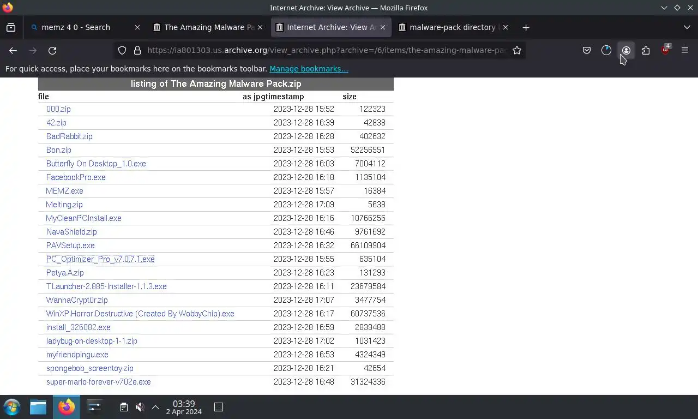Viewport: 698px width, 419px height.
Task: Open spongebob_screentoy.zip link
Action: pos(90,368)
